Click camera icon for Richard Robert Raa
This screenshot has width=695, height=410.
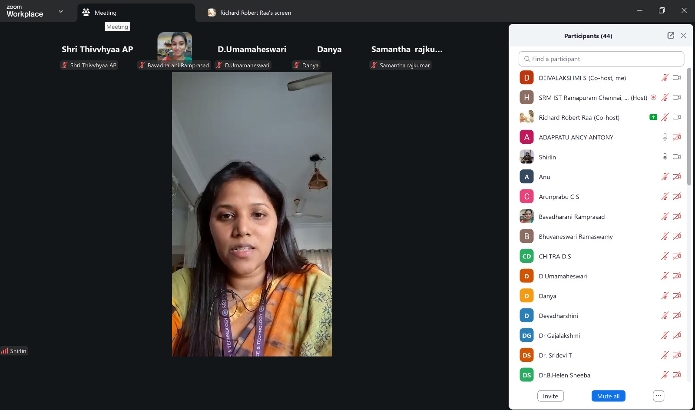pos(677,117)
